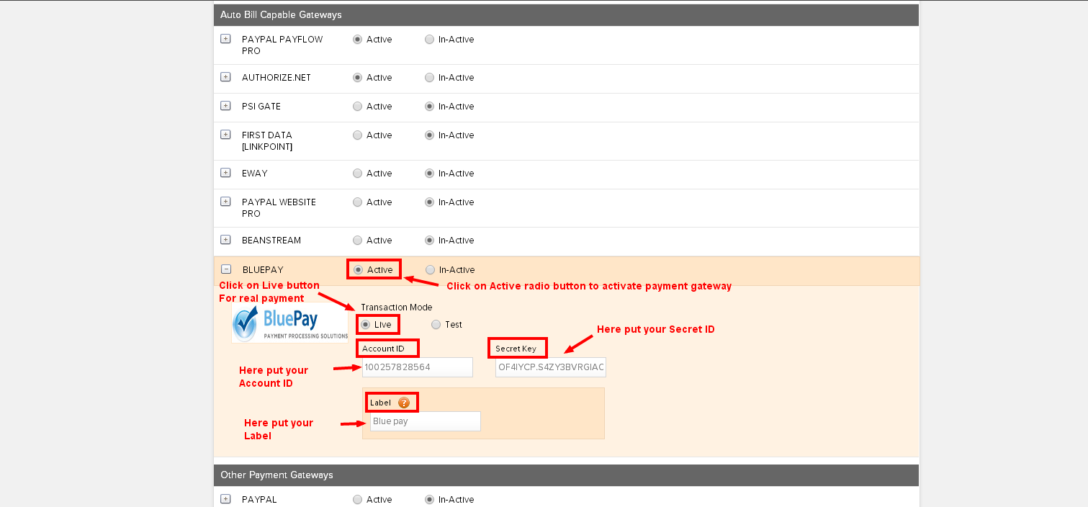Click the EWAY gateway name

(255, 174)
